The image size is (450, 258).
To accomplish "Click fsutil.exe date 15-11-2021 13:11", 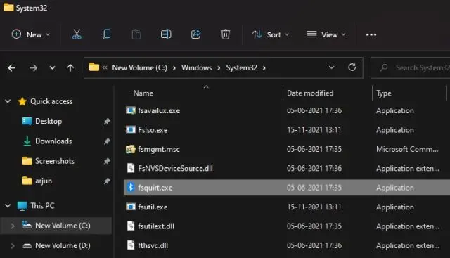I will (314, 207).
